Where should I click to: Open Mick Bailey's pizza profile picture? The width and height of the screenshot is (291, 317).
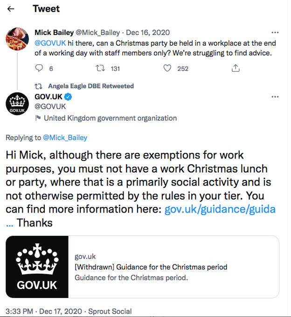tap(17, 39)
